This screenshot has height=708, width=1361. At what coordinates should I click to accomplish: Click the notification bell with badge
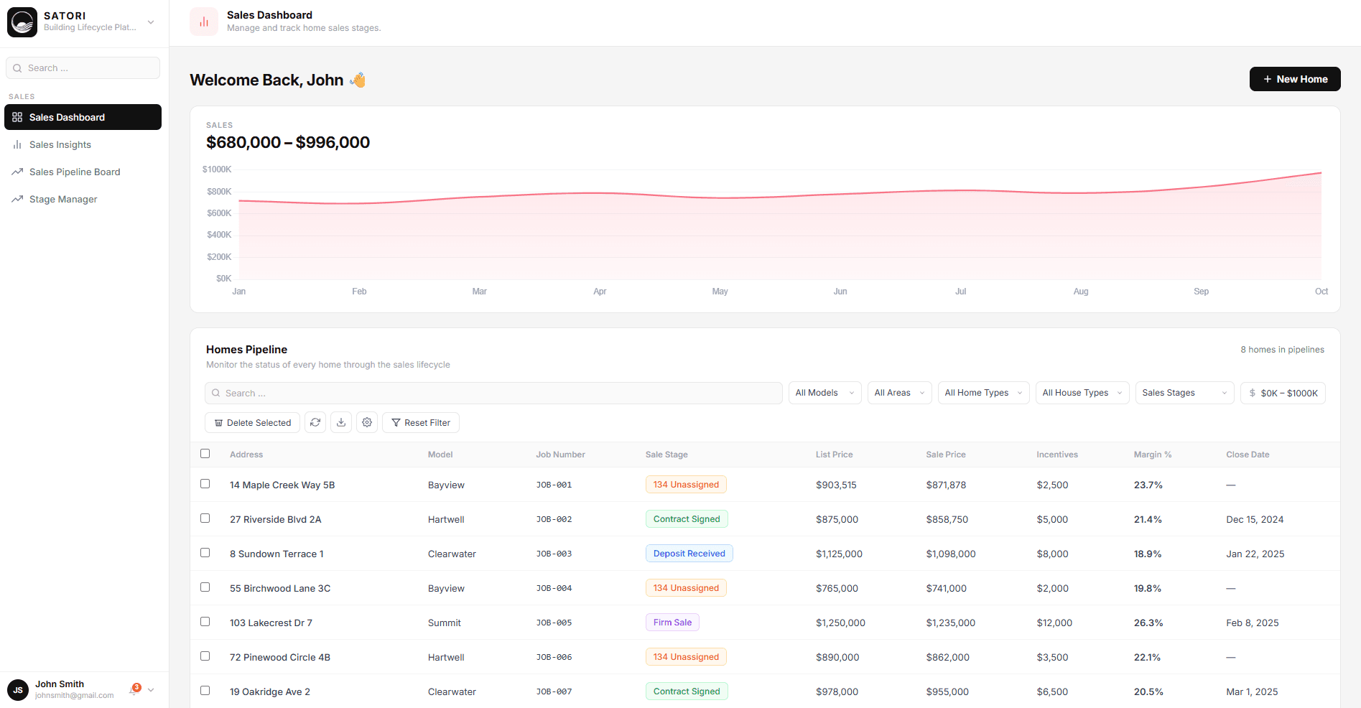pos(134,689)
